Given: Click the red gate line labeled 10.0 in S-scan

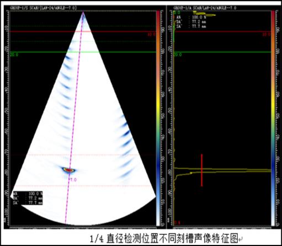Looking at the screenshot, I should click(83, 31).
